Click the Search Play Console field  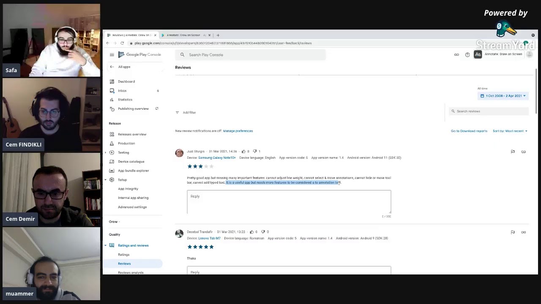click(251, 55)
